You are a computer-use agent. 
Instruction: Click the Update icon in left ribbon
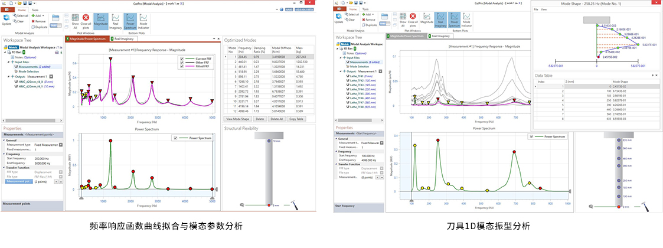click(7, 19)
